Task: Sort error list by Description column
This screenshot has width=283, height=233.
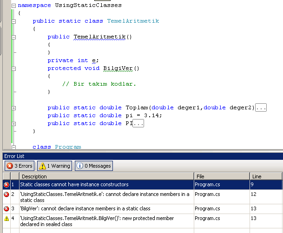Action: (106, 176)
